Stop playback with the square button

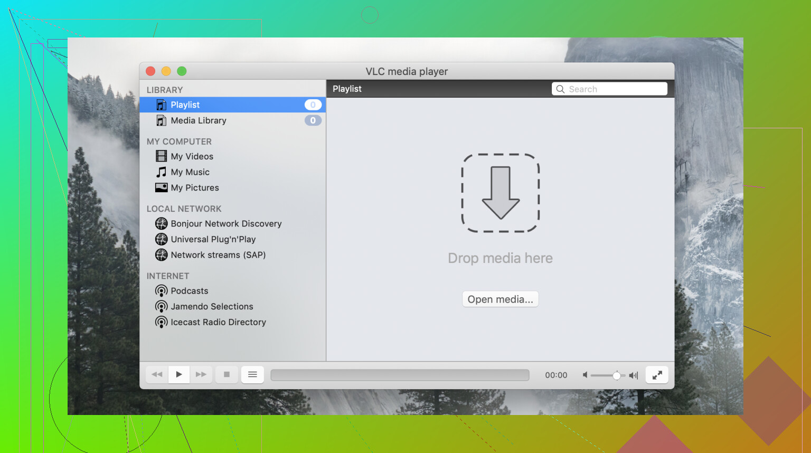(227, 374)
